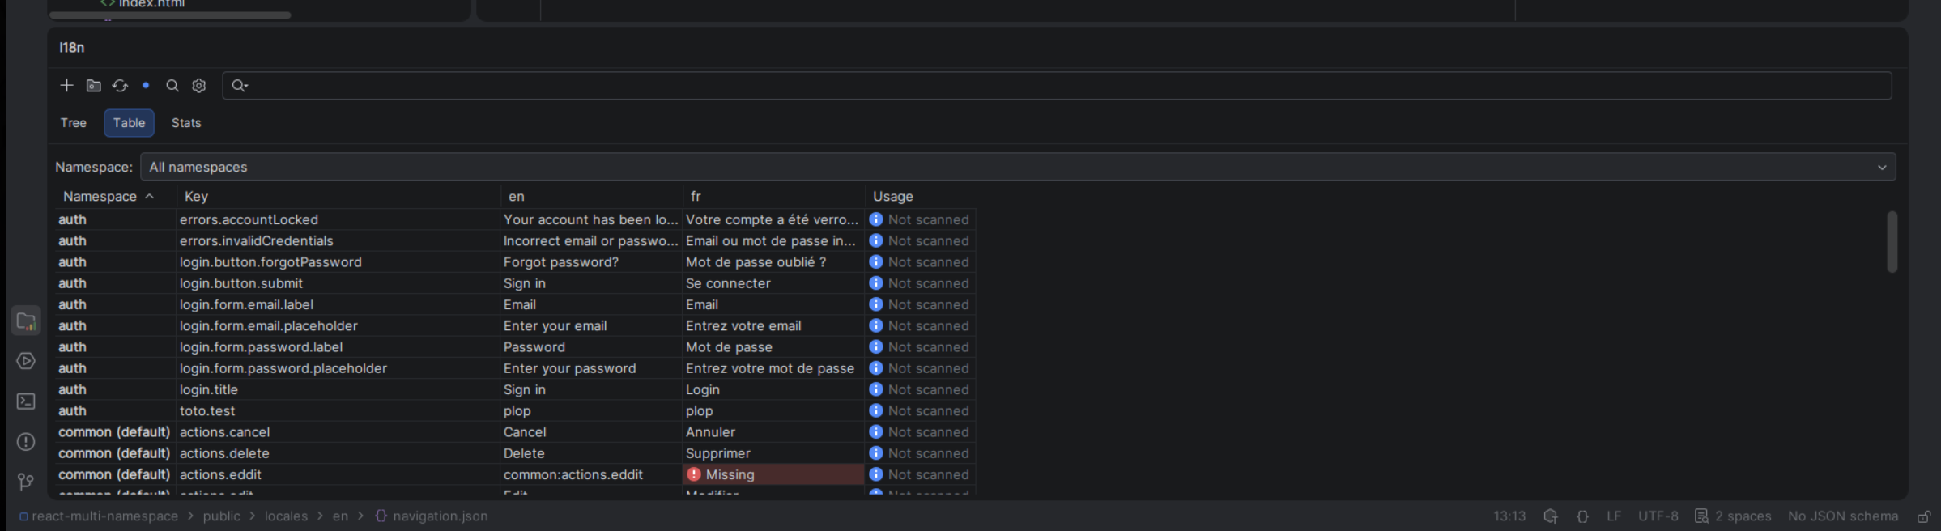Click the magnifier icon in I18n toolbar
This screenshot has height=531, width=1941.
[172, 85]
